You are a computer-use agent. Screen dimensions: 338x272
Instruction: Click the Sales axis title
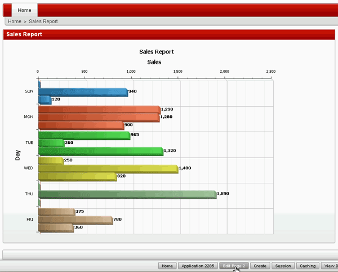point(154,62)
